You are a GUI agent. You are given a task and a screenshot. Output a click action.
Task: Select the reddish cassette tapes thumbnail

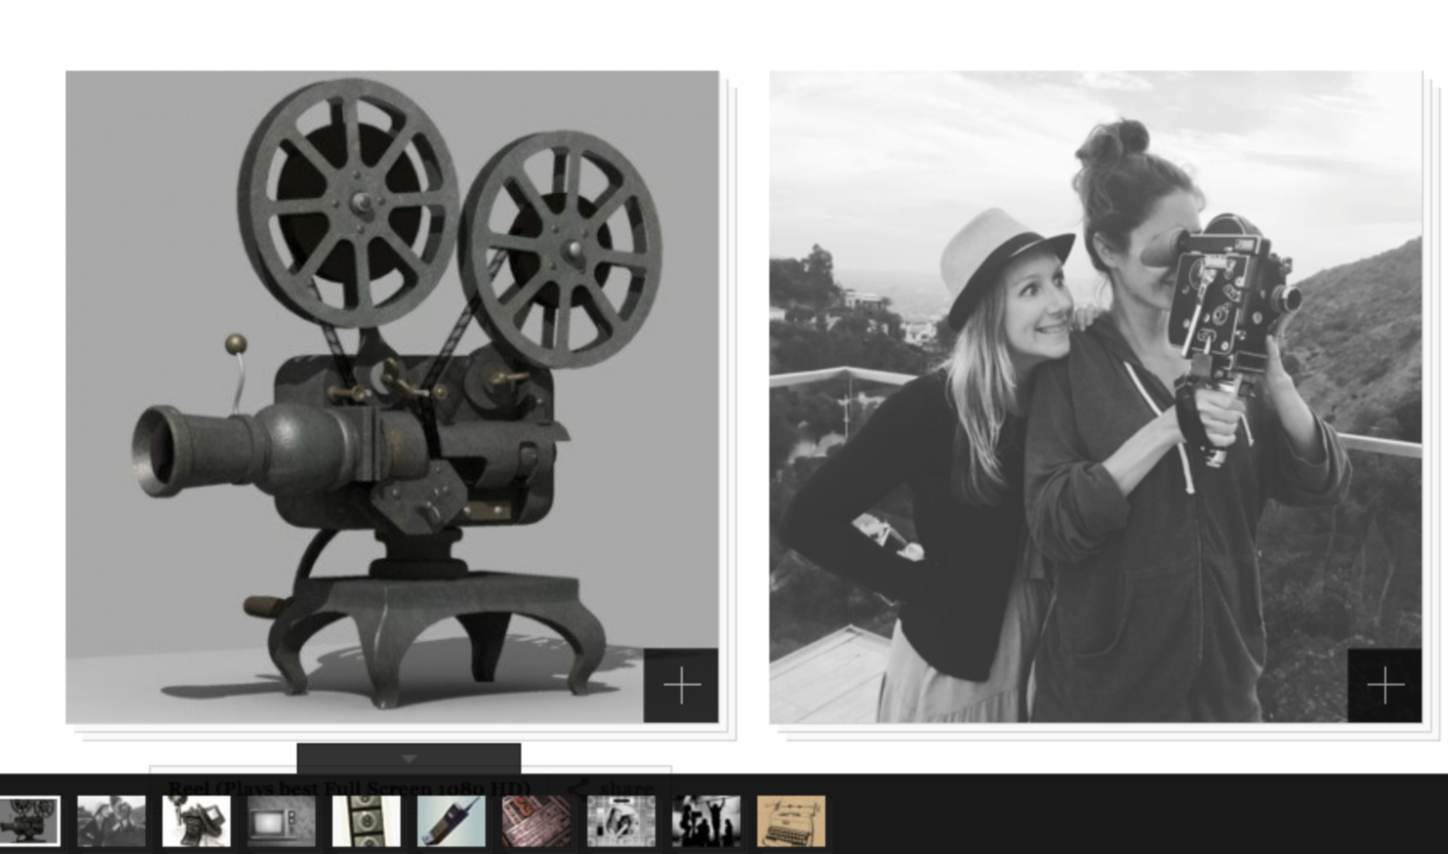(536, 821)
